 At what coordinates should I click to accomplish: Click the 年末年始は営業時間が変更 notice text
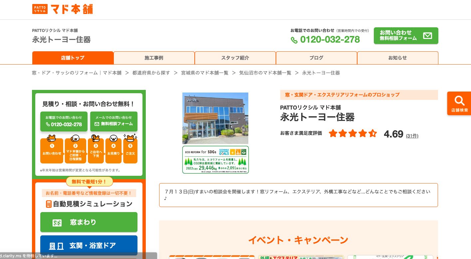[x=80, y=170]
